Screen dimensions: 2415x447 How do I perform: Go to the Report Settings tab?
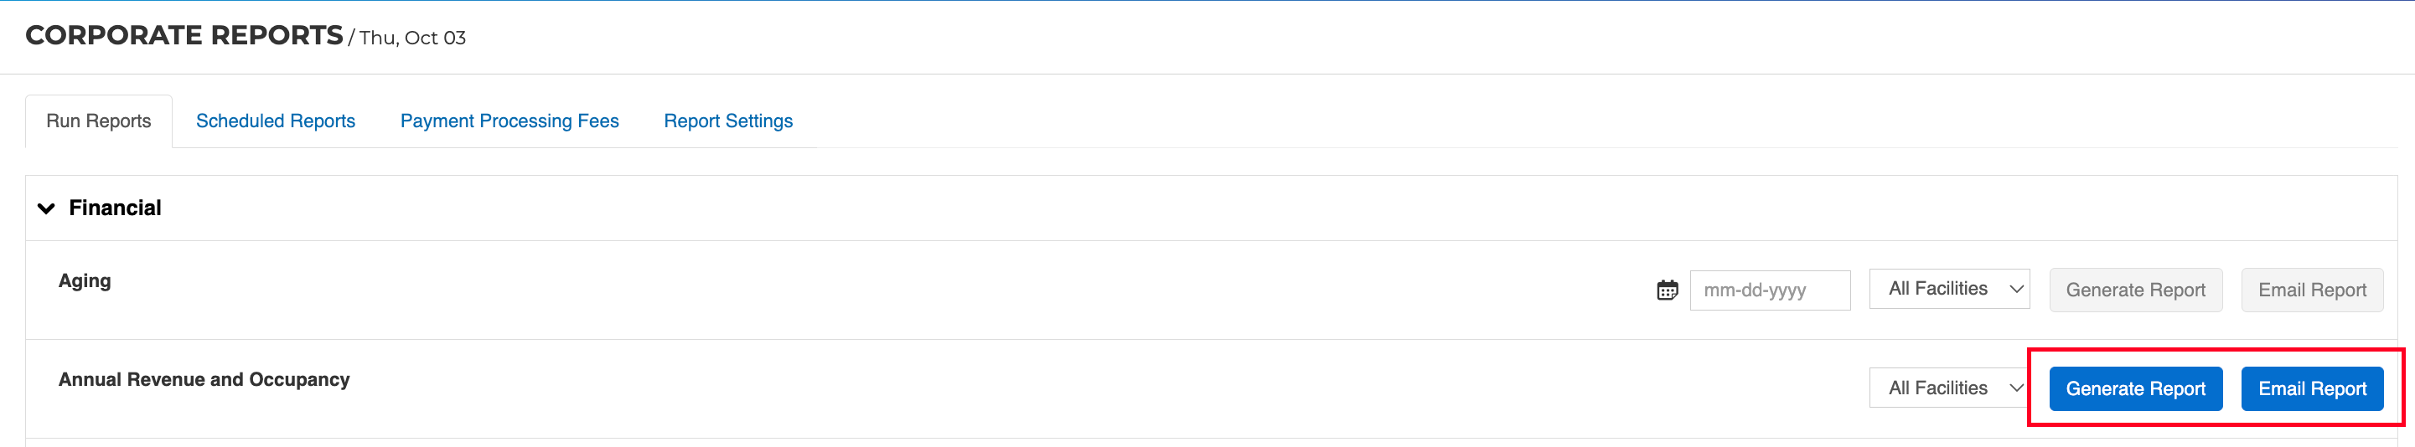728,121
